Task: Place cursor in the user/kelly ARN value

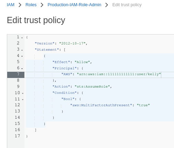Action: [x=119, y=74]
